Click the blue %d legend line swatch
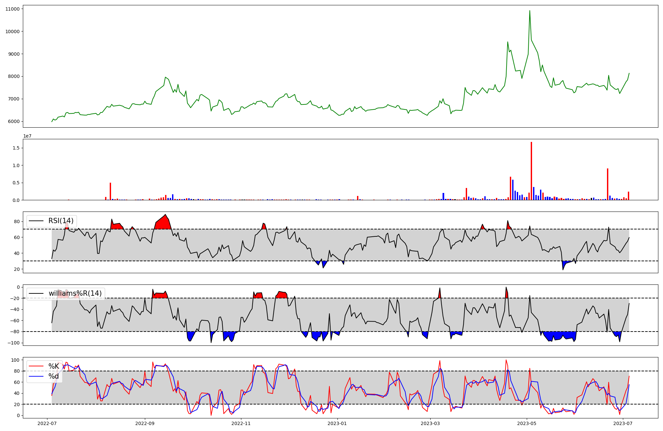This screenshot has height=431, width=663. [36, 376]
